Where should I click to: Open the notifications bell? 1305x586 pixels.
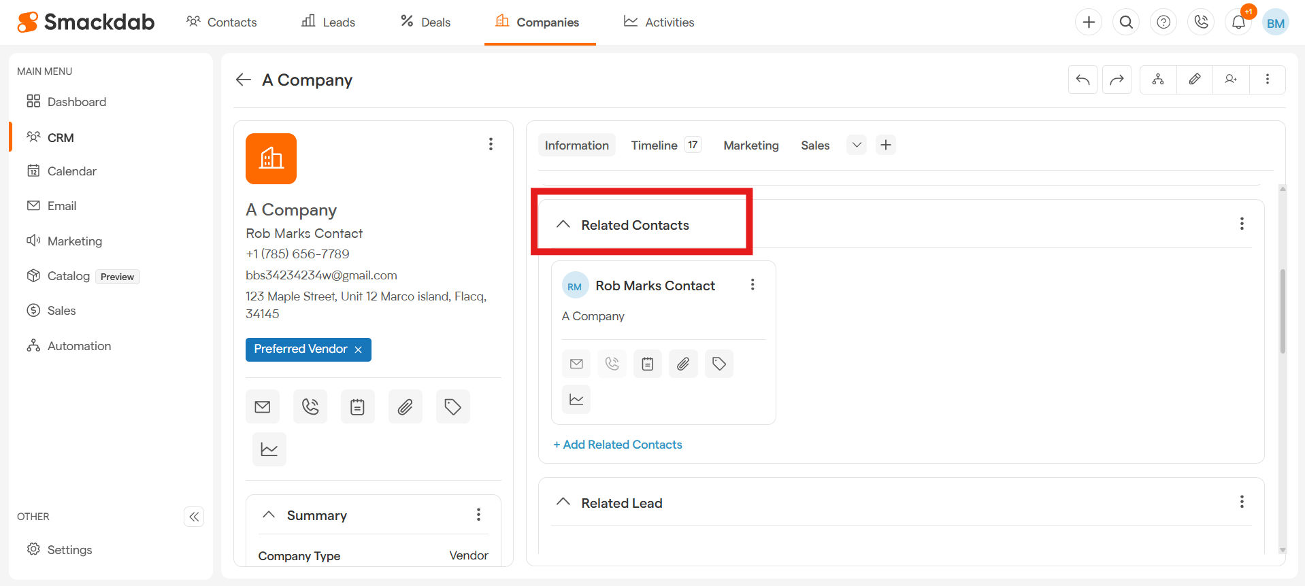point(1238,22)
